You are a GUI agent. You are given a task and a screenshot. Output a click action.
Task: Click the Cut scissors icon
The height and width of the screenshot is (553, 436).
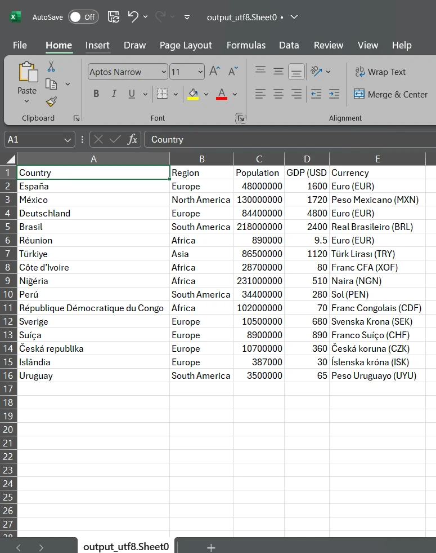coord(51,67)
